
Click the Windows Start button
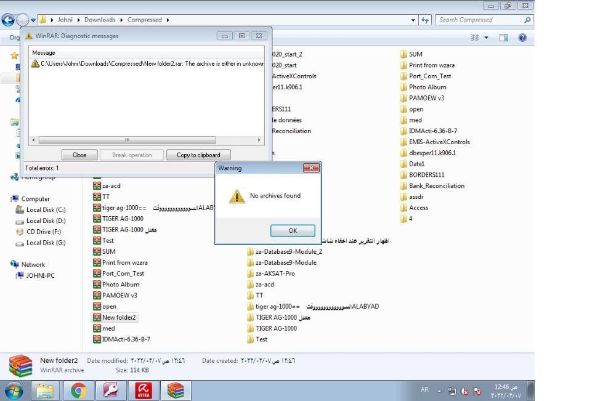click(x=14, y=391)
